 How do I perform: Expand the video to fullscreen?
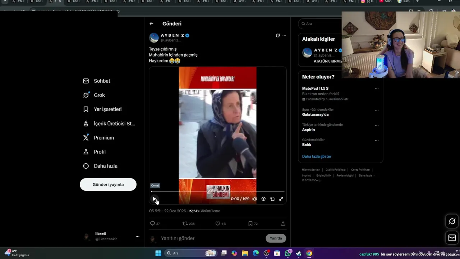[281, 199]
